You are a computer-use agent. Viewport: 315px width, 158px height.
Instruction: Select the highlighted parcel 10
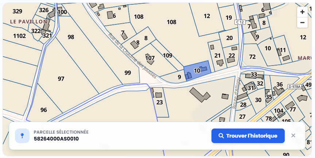click(197, 71)
